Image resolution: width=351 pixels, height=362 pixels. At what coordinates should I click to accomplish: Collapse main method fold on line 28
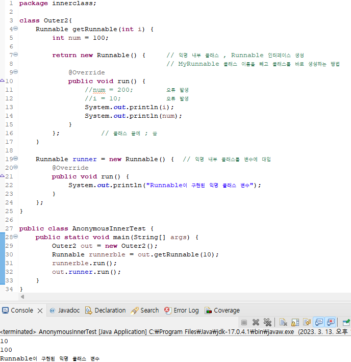(15, 237)
